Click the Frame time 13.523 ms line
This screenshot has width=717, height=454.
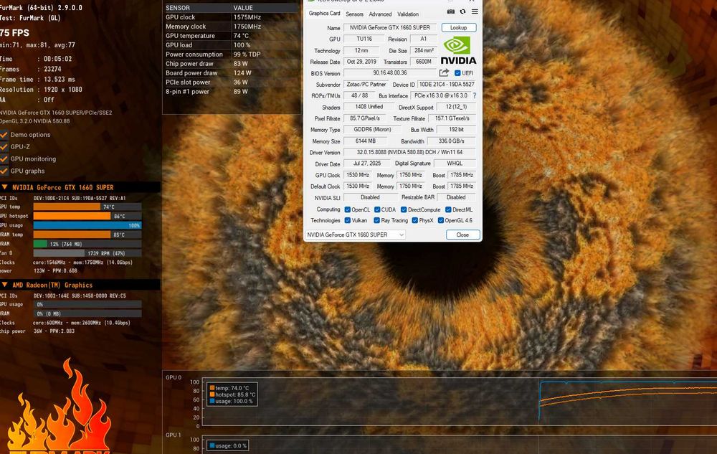click(x=37, y=79)
